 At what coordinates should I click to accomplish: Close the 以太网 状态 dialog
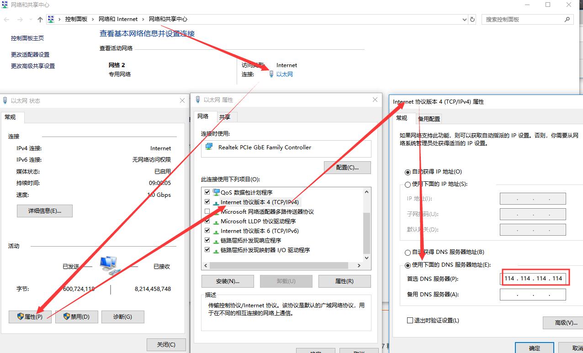coord(183,100)
